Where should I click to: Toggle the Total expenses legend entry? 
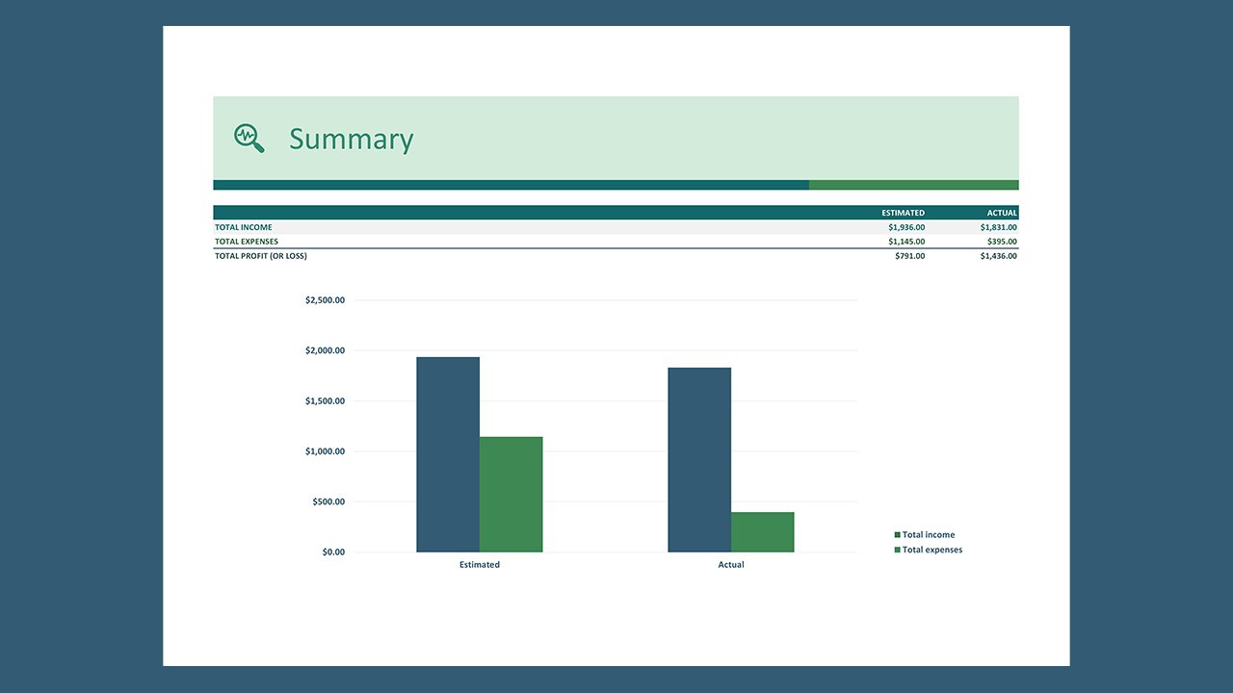(931, 550)
